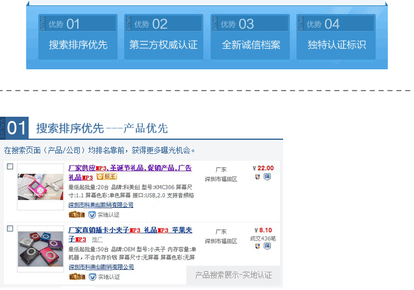Click 深圳市福田区 location in the ¥22.00 listing

(221, 179)
